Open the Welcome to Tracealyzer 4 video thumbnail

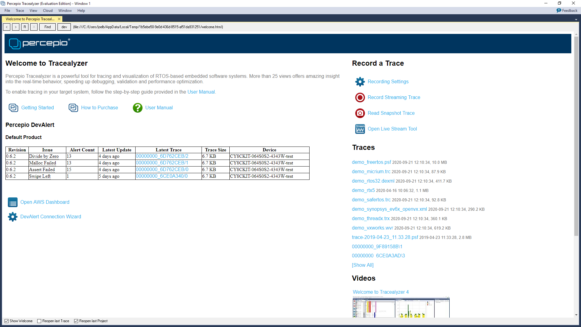coord(401,307)
